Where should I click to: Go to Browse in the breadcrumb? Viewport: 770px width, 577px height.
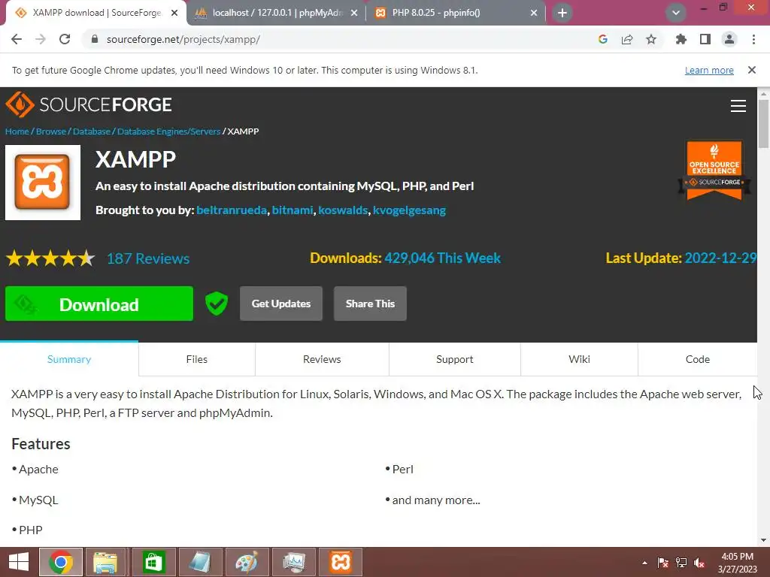point(51,131)
